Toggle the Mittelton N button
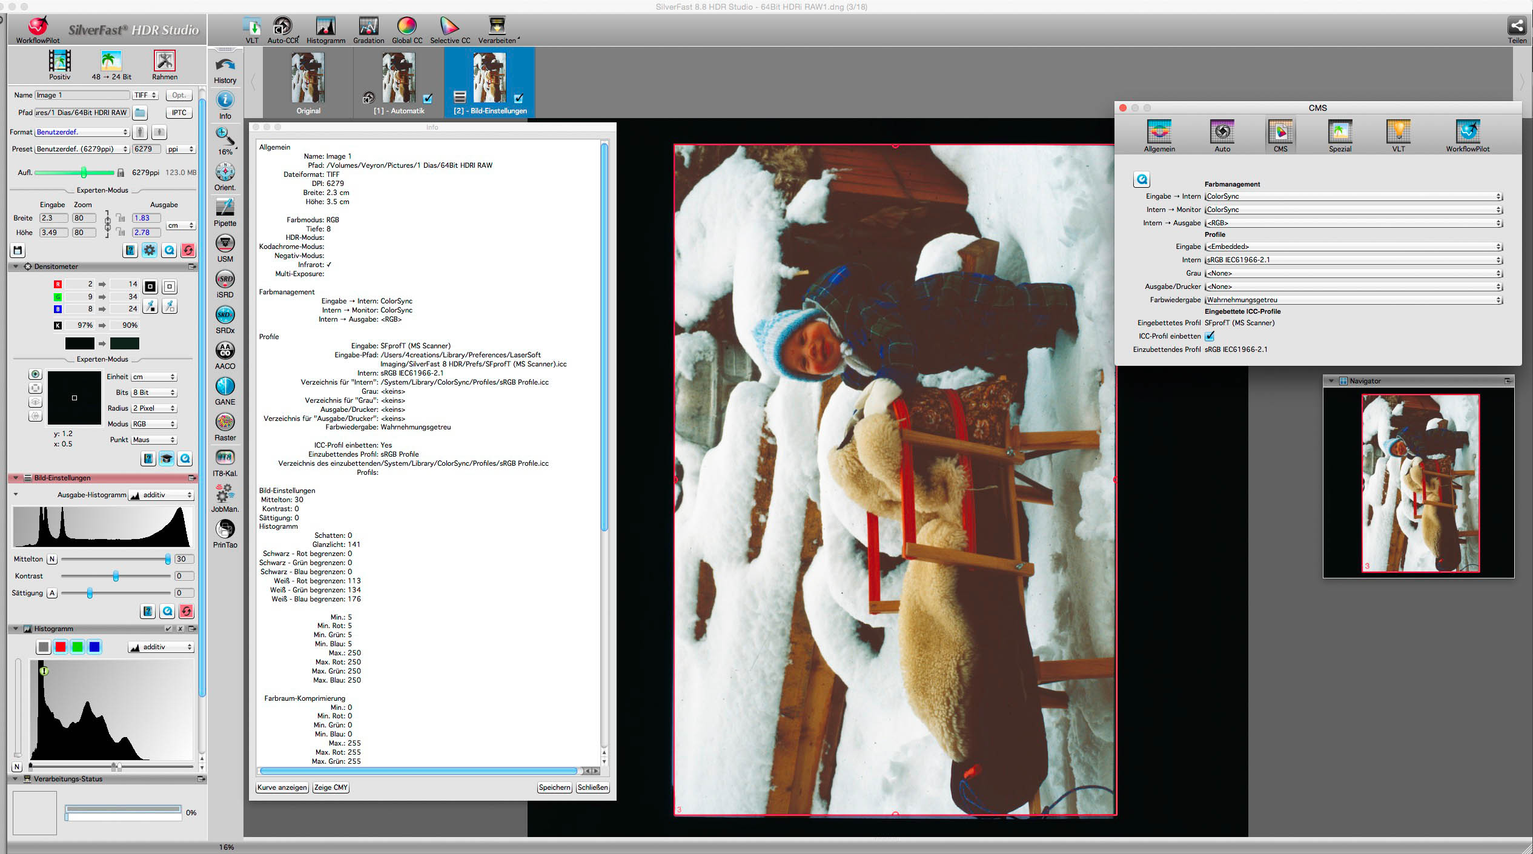This screenshot has height=854, width=1533. tap(51, 559)
